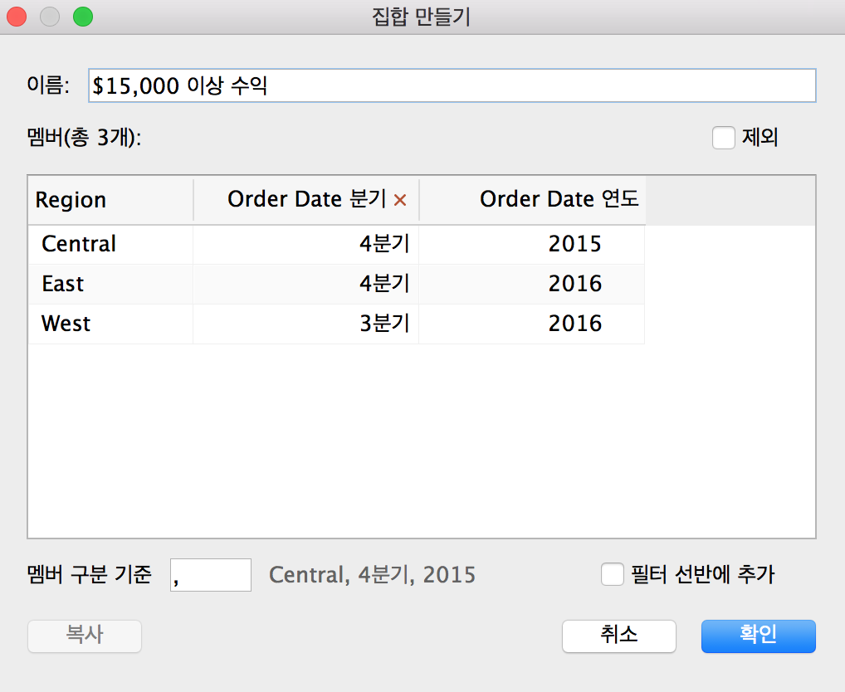Focus the 이름 text field
This screenshot has height=692, width=845.
(452, 85)
